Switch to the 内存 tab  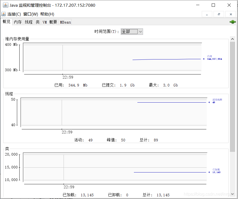[17, 22]
